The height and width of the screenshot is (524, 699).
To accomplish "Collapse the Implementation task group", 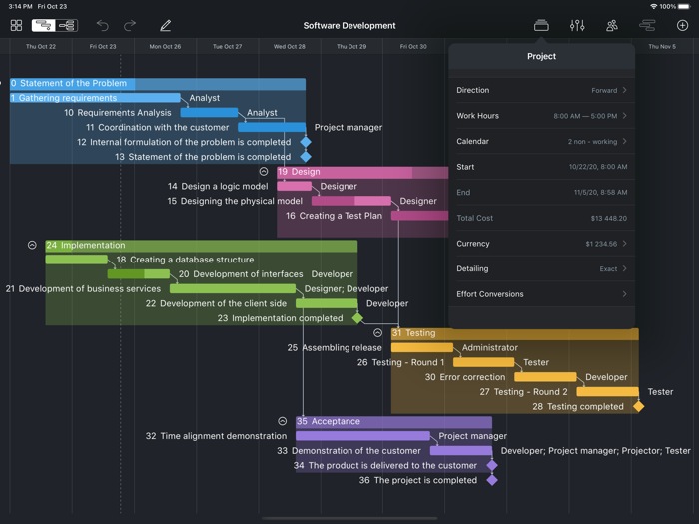I will click(32, 245).
